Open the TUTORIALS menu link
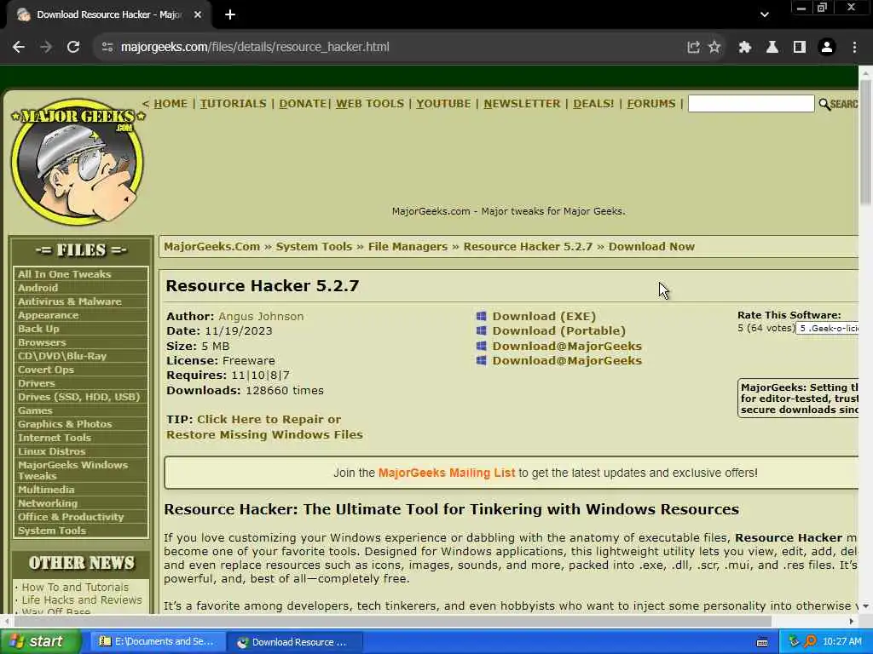The width and height of the screenshot is (873, 654). pos(234,103)
